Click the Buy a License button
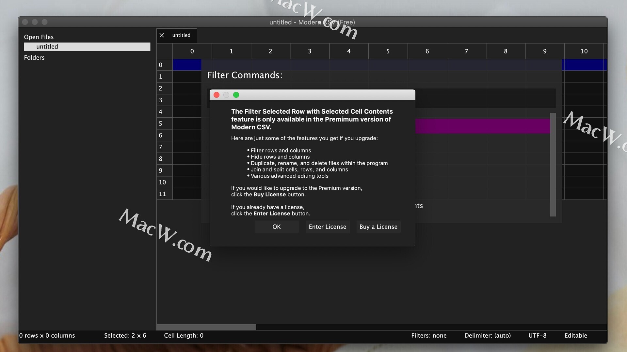Image resolution: width=627 pixels, height=352 pixels. 378,227
